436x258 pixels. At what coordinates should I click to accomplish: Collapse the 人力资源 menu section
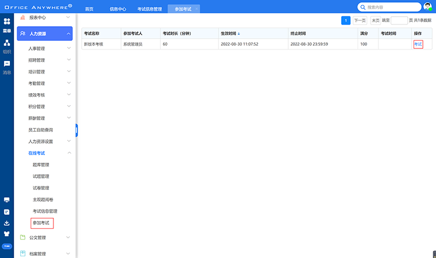69,34
